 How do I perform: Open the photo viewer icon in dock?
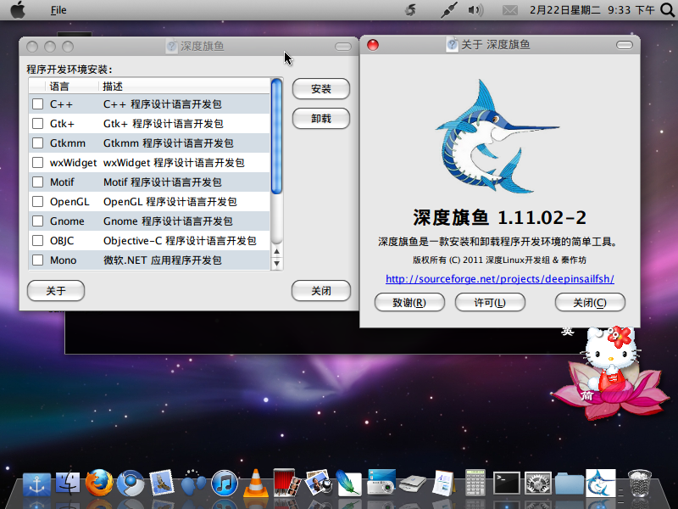click(x=319, y=483)
